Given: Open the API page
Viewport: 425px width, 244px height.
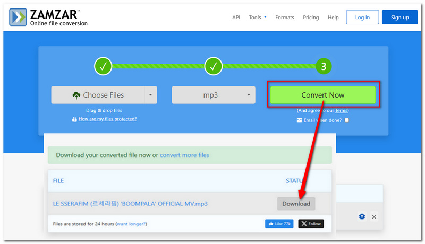Looking at the screenshot, I should click(x=236, y=18).
